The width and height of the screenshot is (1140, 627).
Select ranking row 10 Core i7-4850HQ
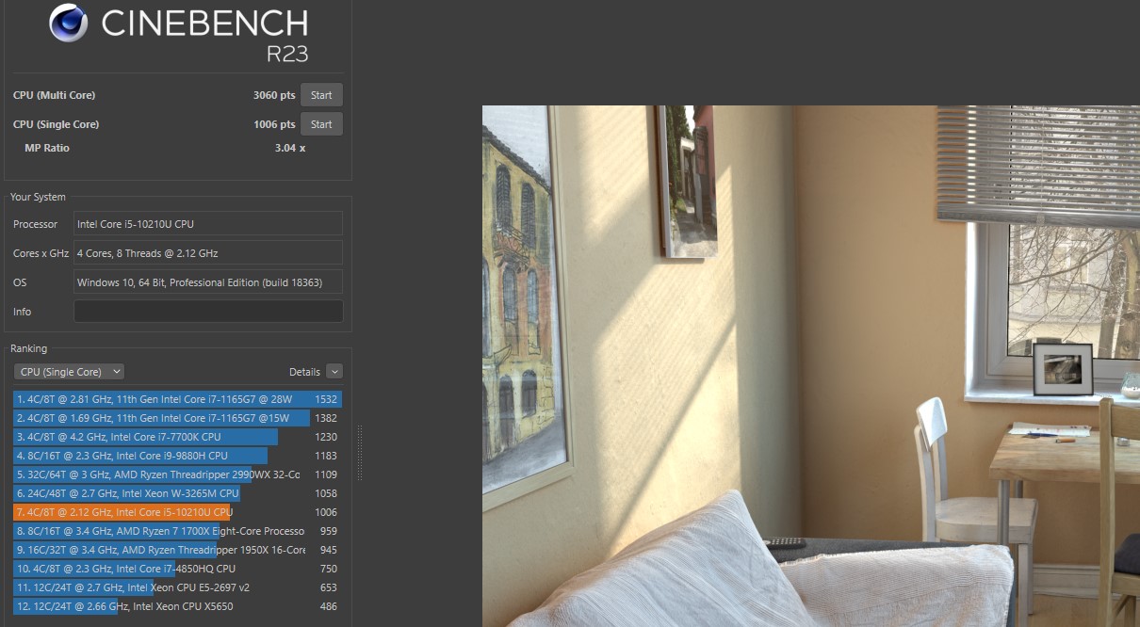click(177, 569)
